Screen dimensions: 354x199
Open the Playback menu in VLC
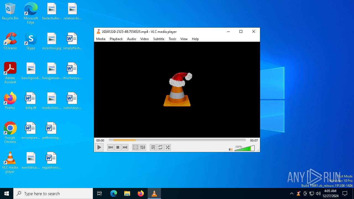(x=116, y=39)
